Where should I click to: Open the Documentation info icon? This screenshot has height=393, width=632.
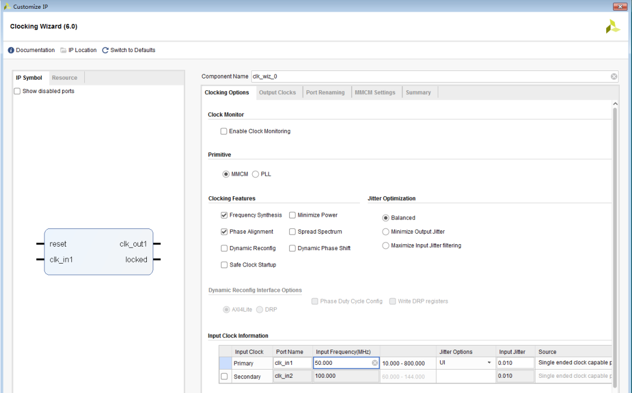(11, 50)
